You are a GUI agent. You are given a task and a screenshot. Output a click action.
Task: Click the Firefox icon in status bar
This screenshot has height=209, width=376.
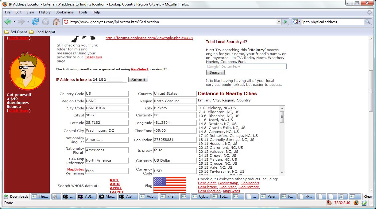356,203
